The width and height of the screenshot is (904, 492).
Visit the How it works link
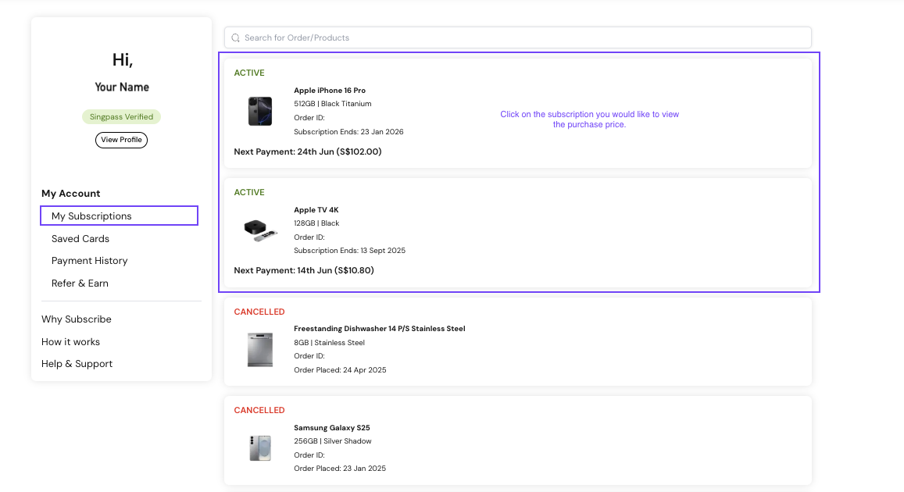70,341
